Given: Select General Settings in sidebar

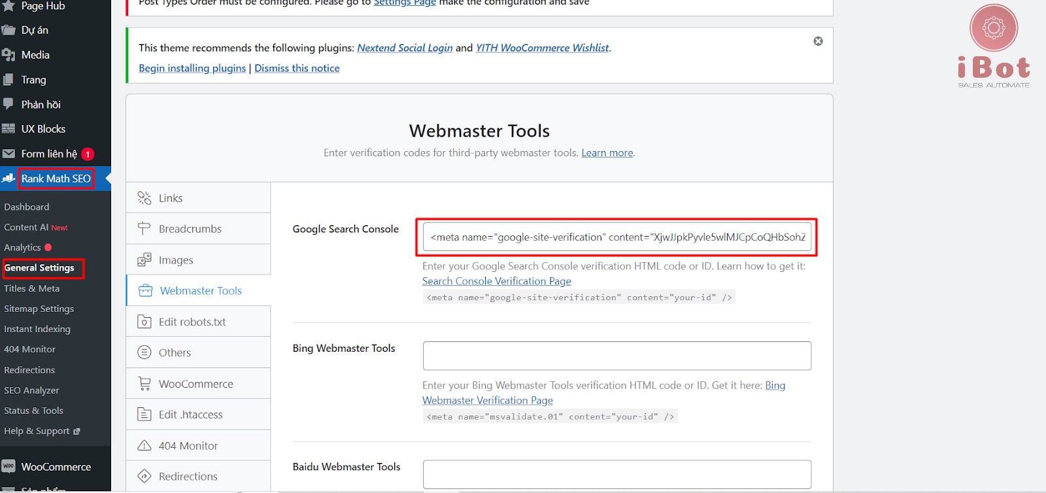Looking at the screenshot, I should click(x=39, y=268).
